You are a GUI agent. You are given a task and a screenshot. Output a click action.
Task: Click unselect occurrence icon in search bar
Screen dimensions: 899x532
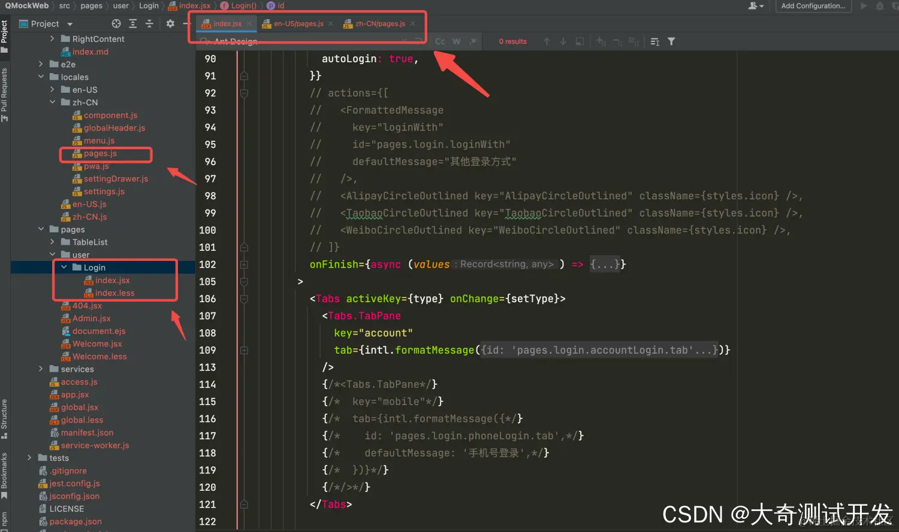[x=617, y=41]
